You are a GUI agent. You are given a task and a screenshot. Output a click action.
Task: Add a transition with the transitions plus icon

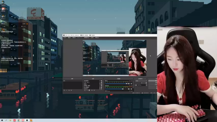(142, 83)
